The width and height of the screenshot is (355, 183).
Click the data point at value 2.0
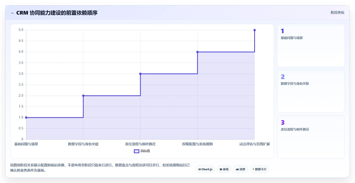pyautogui.click(x=83, y=96)
